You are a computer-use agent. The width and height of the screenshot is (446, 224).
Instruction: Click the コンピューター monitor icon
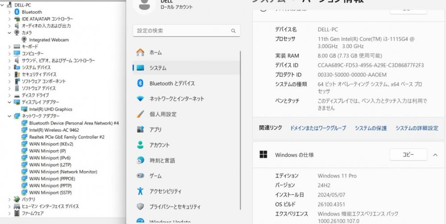point(17,53)
